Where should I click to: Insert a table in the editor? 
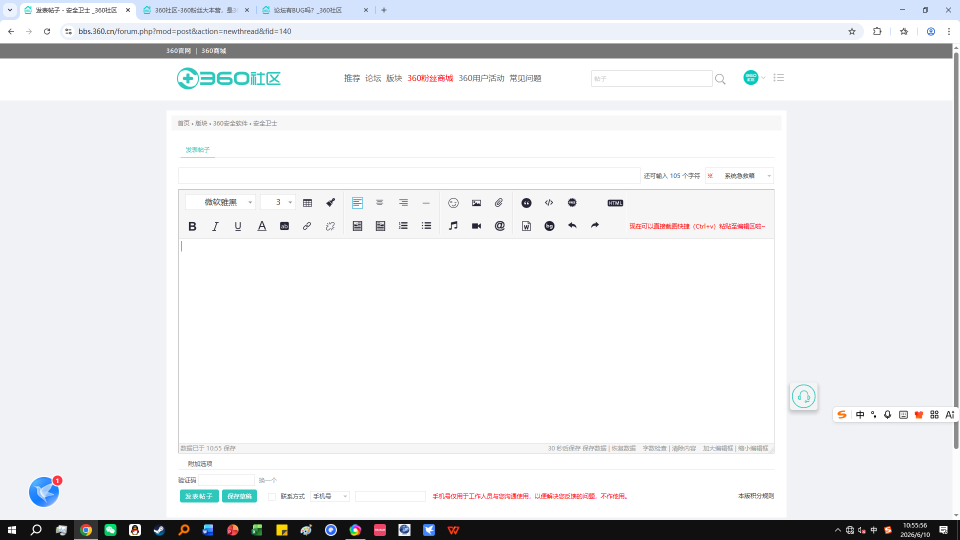pos(307,203)
